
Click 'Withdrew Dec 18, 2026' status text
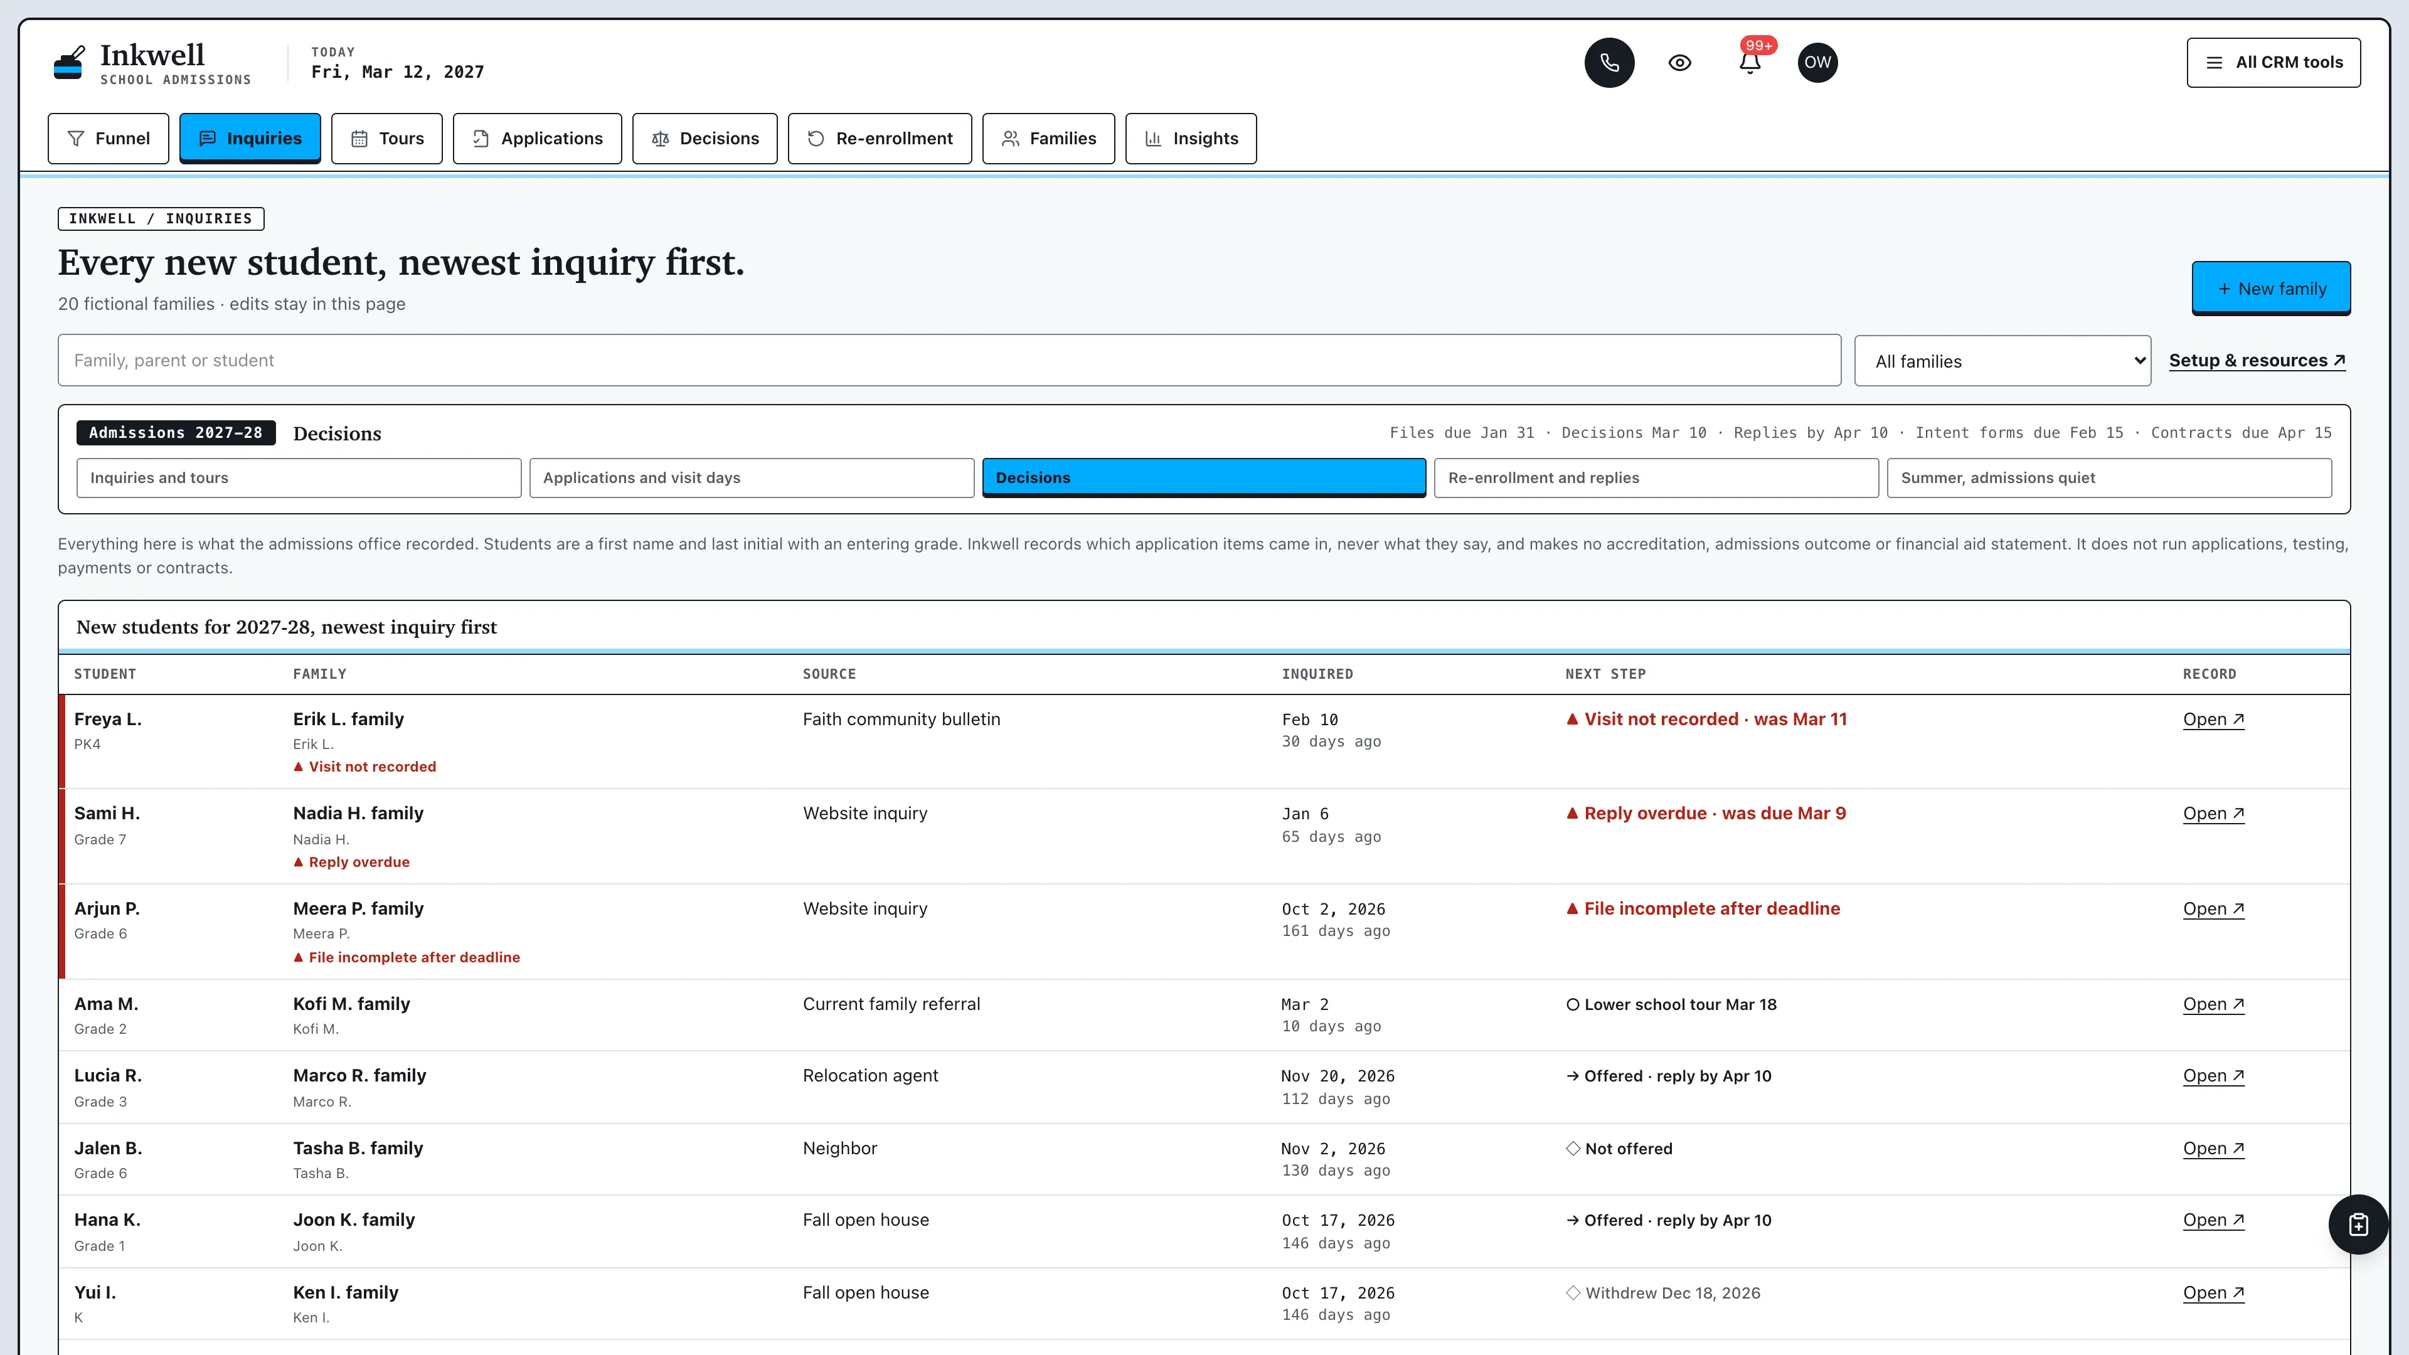coord(1662,1294)
